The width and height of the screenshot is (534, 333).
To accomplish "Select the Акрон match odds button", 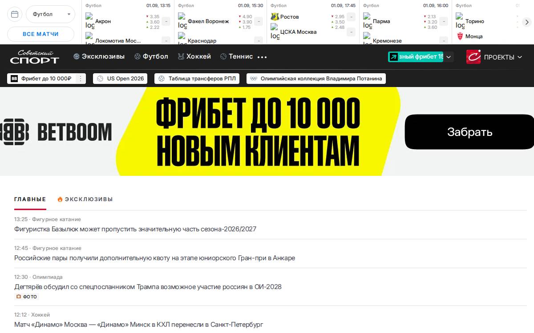I will (x=166, y=21).
